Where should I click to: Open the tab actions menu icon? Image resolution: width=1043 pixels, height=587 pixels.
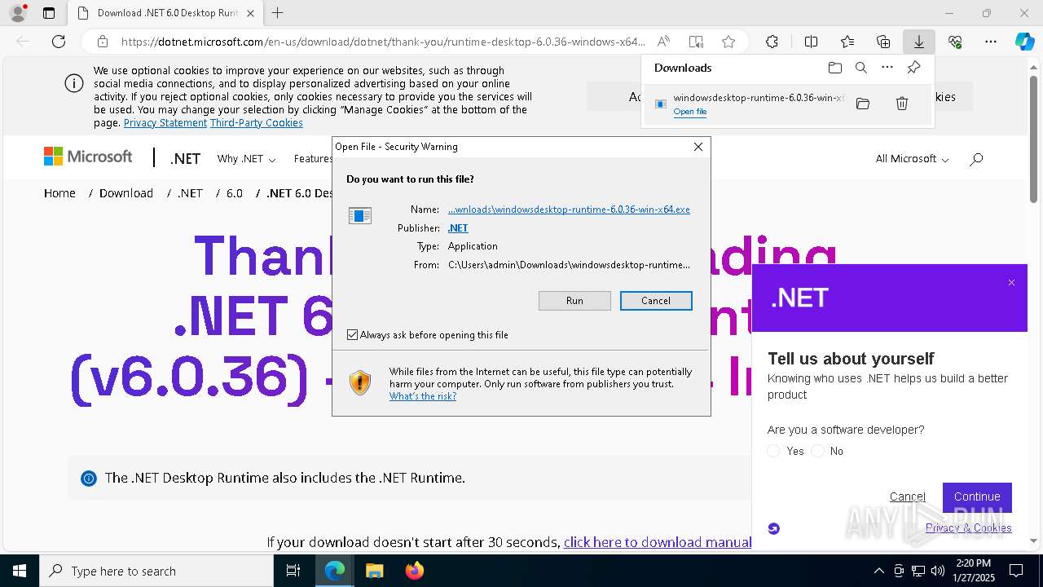tap(49, 13)
